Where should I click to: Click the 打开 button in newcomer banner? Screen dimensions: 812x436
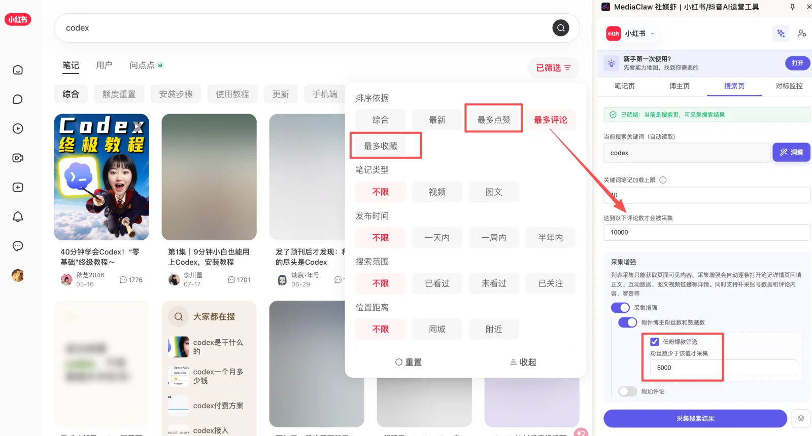[798, 63]
